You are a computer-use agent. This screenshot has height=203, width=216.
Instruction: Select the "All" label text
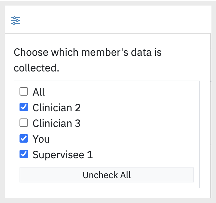[x=39, y=92]
